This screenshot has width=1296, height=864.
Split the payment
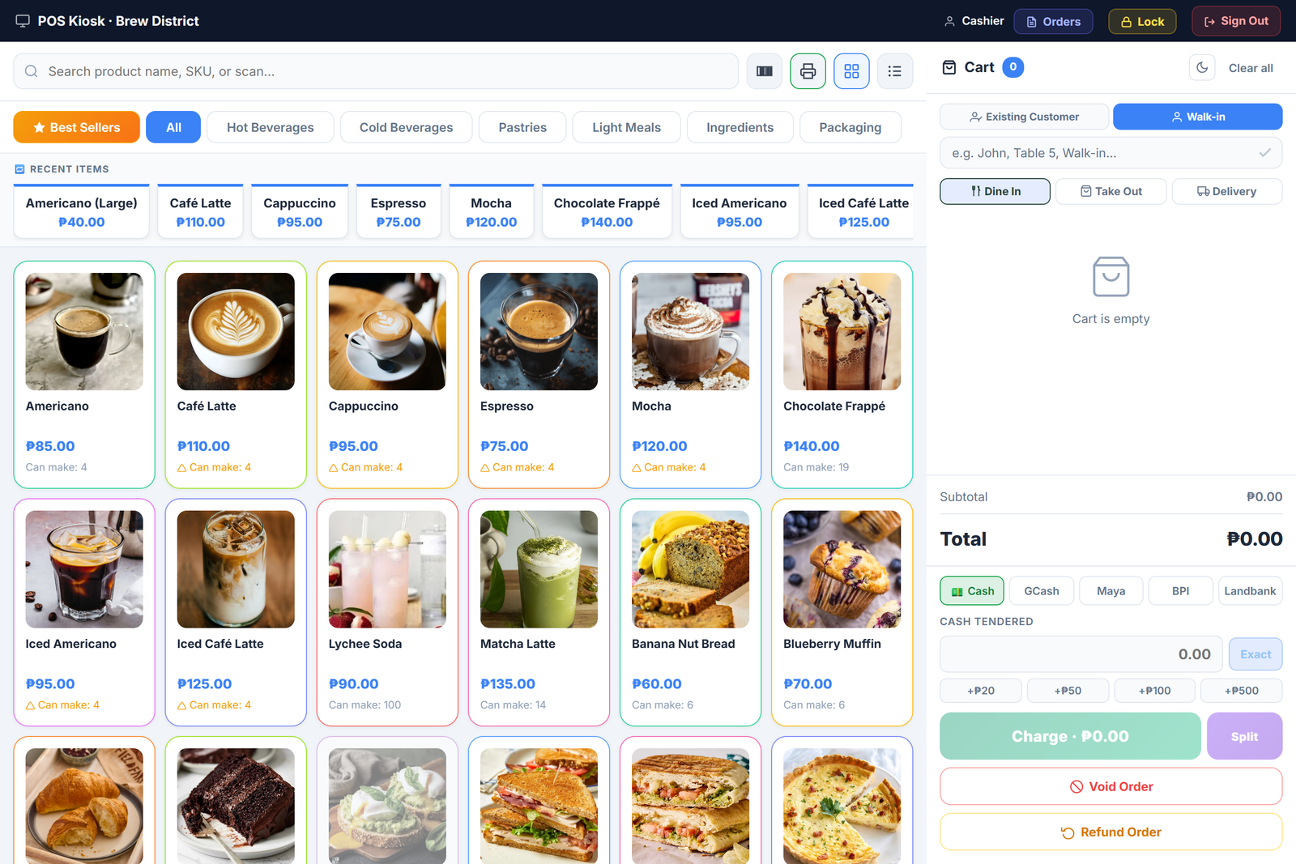(1244, 736)
